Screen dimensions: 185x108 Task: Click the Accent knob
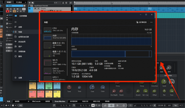(138, 91)
